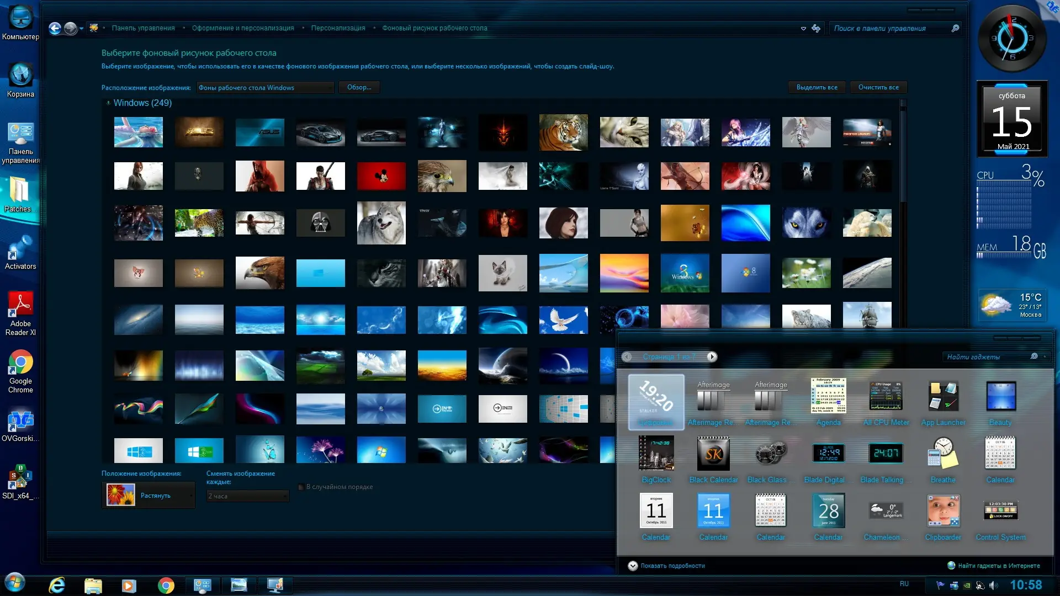Select the tiger wallpaper thumbnail

click(x=563, y=133)
